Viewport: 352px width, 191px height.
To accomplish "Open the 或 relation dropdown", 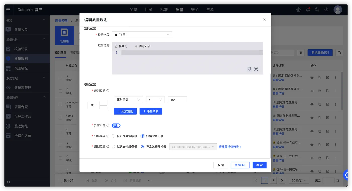I will pos(94,105).
